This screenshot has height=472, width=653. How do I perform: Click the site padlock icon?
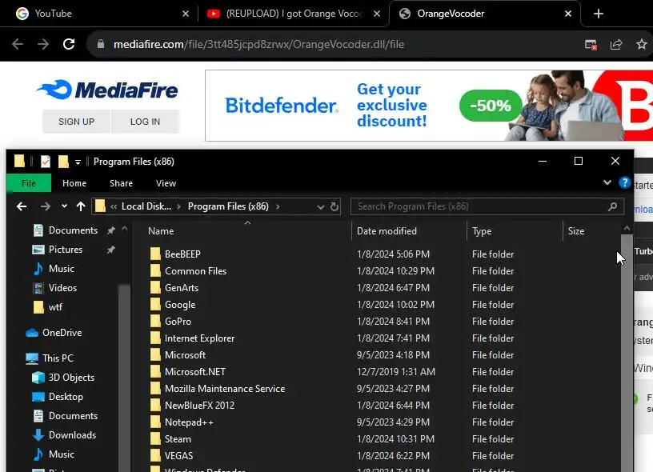coord(100,44)
